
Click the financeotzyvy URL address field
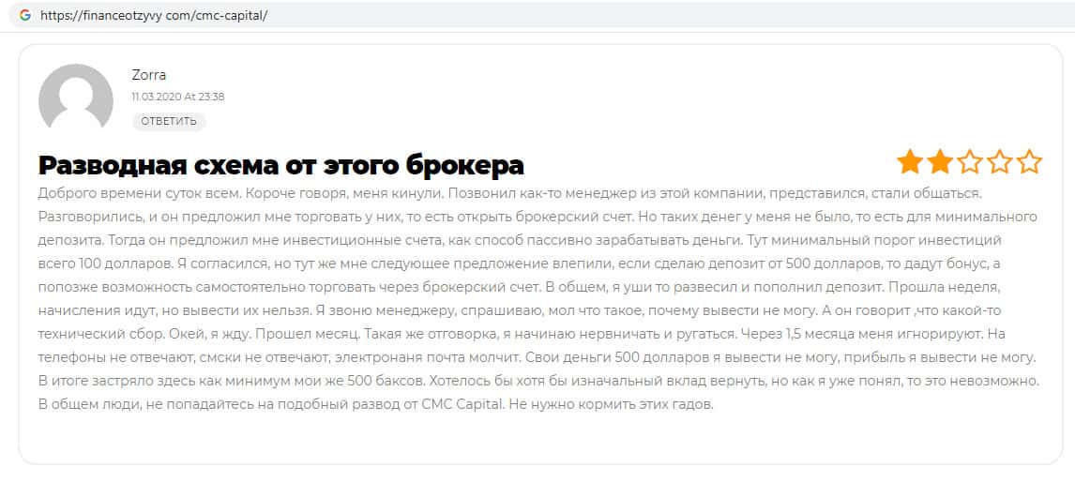pos(541,15)
